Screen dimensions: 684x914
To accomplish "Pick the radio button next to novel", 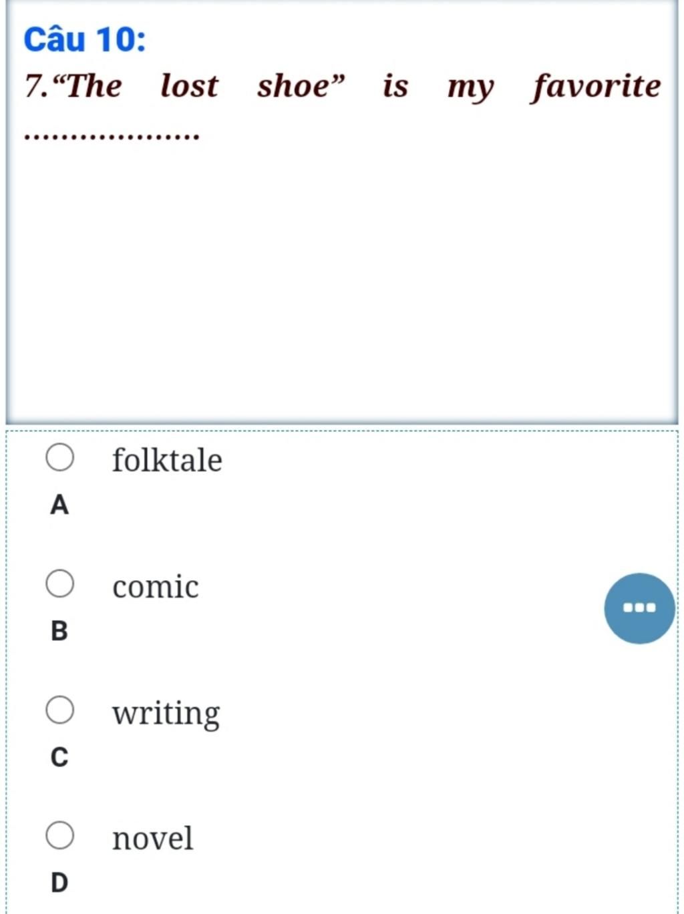I will pyautogui.click(x=60, y=835).
